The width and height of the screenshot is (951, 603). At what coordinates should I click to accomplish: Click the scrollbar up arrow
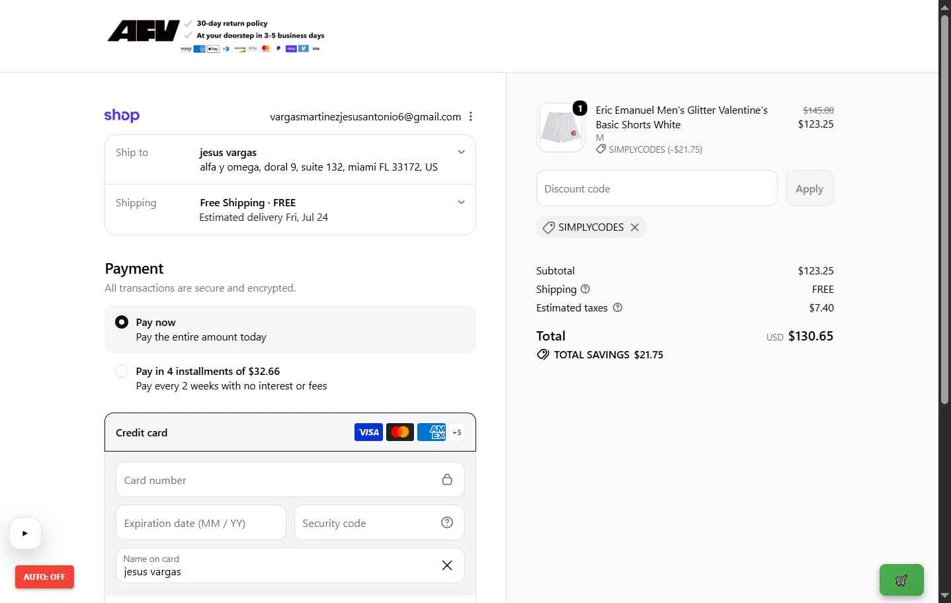945,6
